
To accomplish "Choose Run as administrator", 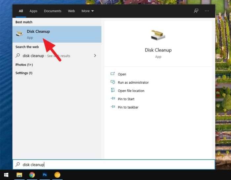I will pos(133,82).
